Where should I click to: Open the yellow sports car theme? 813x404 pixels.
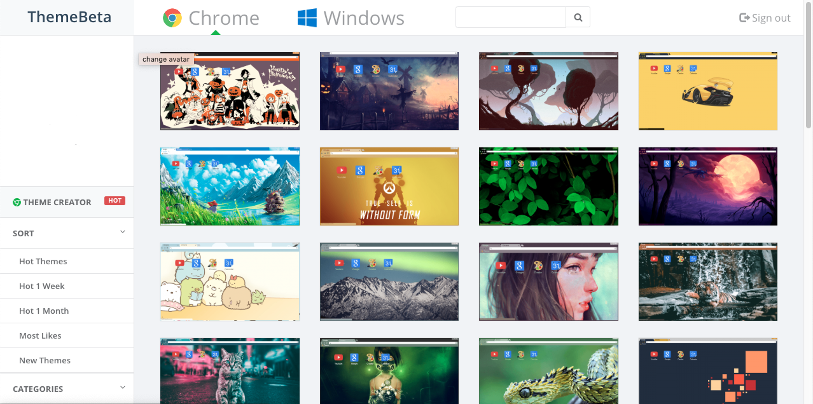tap(707, 91)
